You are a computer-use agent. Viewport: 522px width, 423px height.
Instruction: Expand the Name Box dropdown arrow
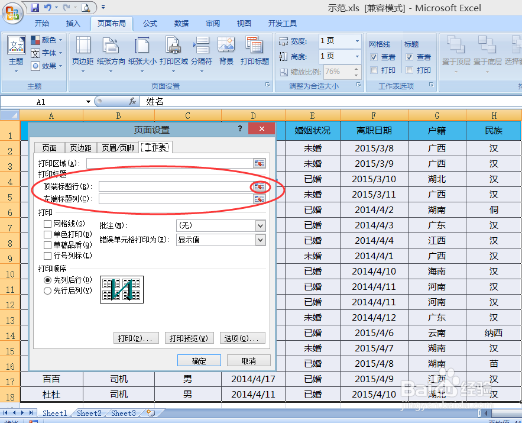[88, 102]
